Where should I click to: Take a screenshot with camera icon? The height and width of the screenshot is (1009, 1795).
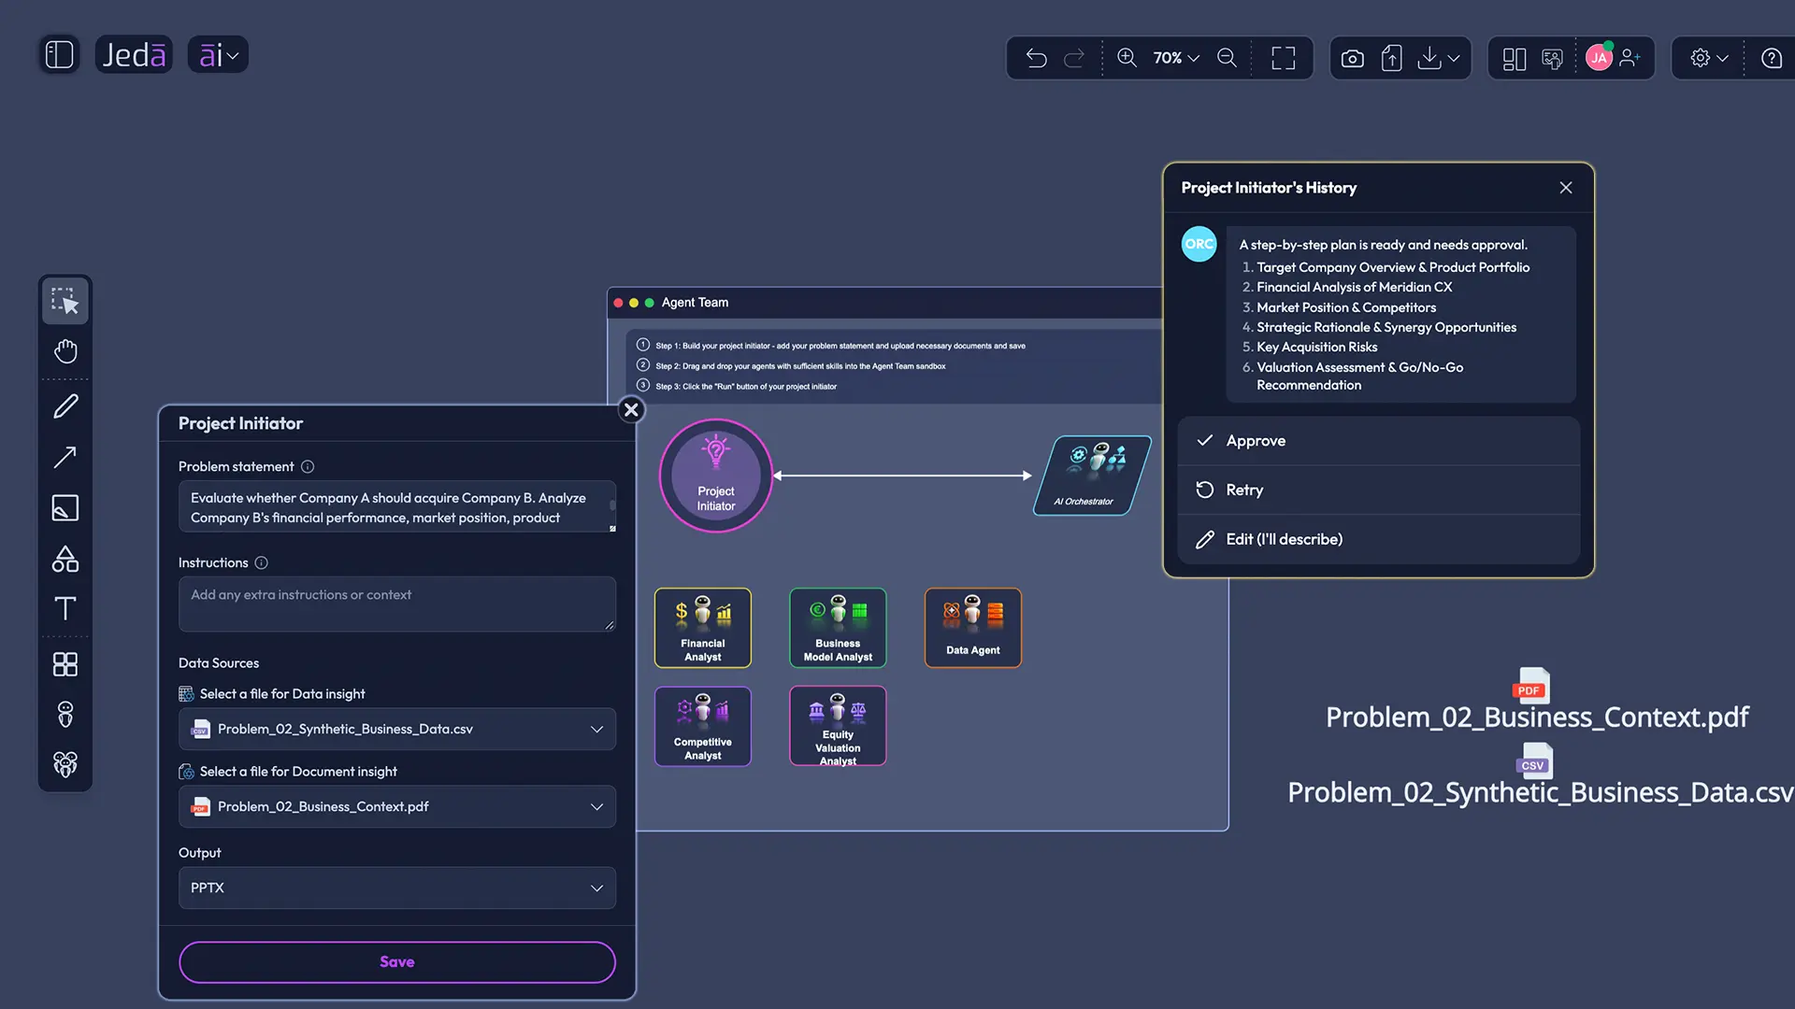tap(1352, 58)
